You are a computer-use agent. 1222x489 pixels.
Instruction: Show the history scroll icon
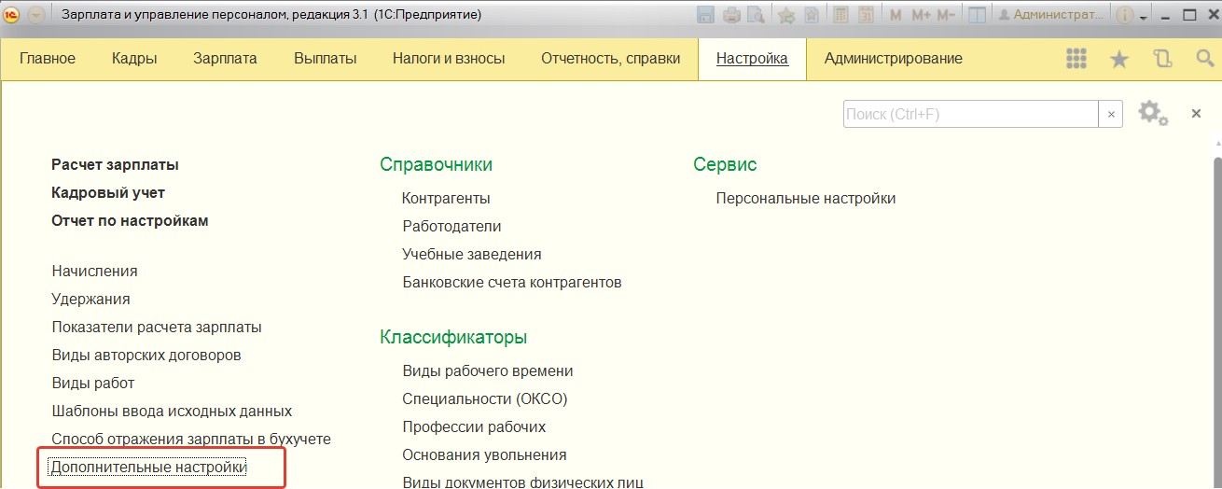point(1162,59)
